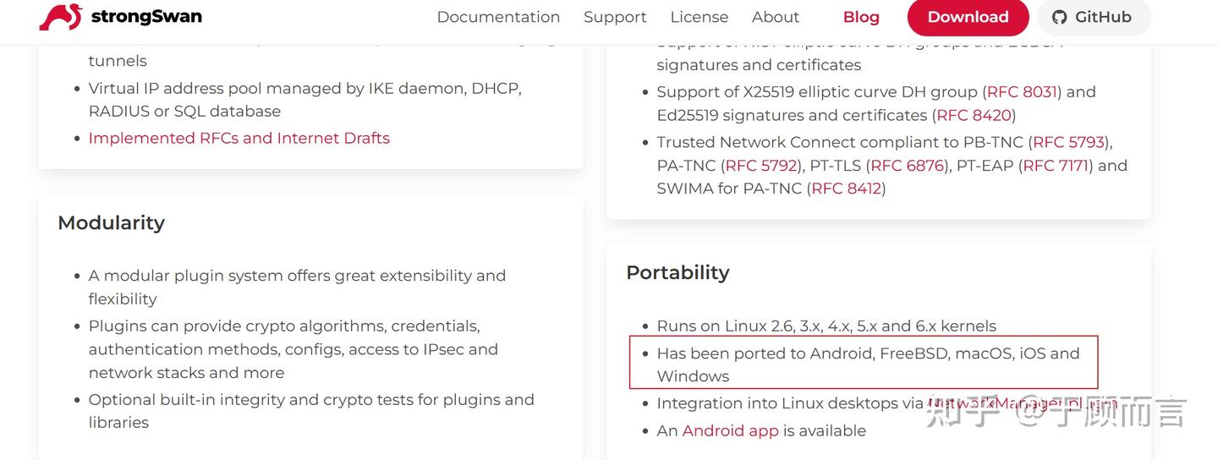Image resolution: width=1218 pixels, height=460 pixels.
Task: Open the Support page
Action: click(x=615, y=17)
